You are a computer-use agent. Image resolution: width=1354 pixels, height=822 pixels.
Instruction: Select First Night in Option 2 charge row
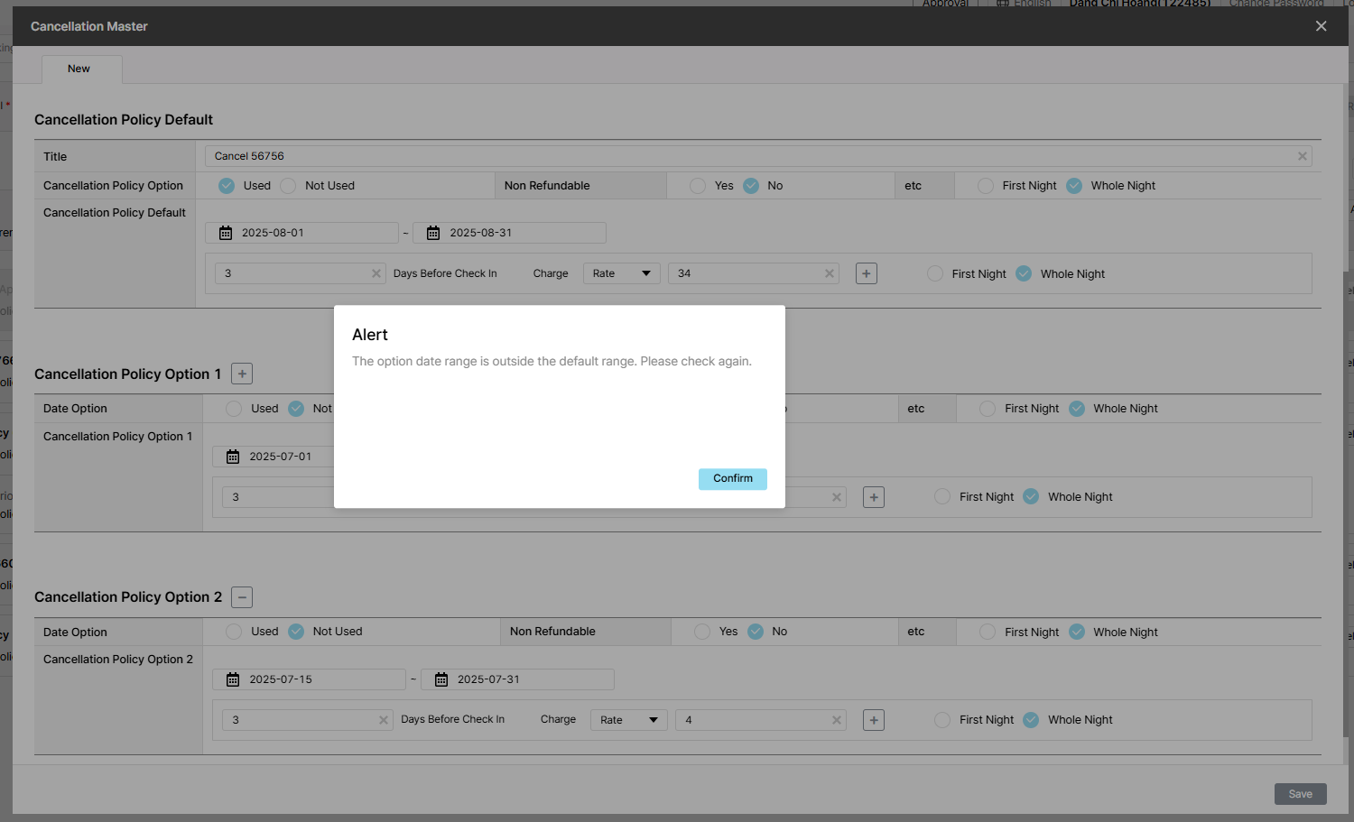(942, 720)
